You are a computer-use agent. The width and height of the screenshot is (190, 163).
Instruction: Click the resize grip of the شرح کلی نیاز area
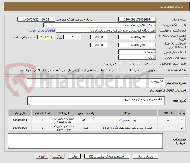point(28,86)
